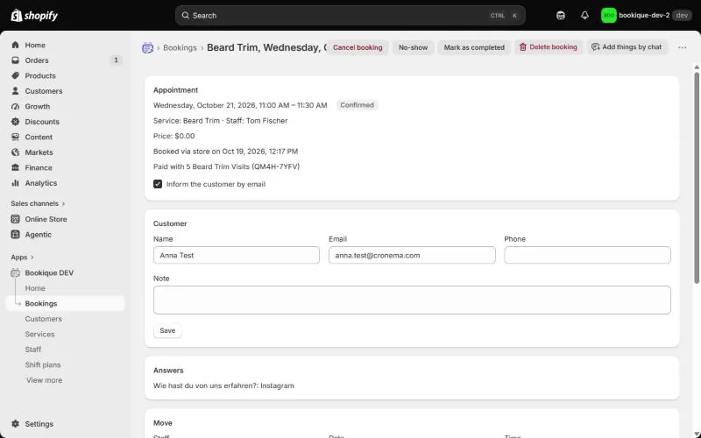
Task: Open the notifications bell
Action: [x=584, y=16]
